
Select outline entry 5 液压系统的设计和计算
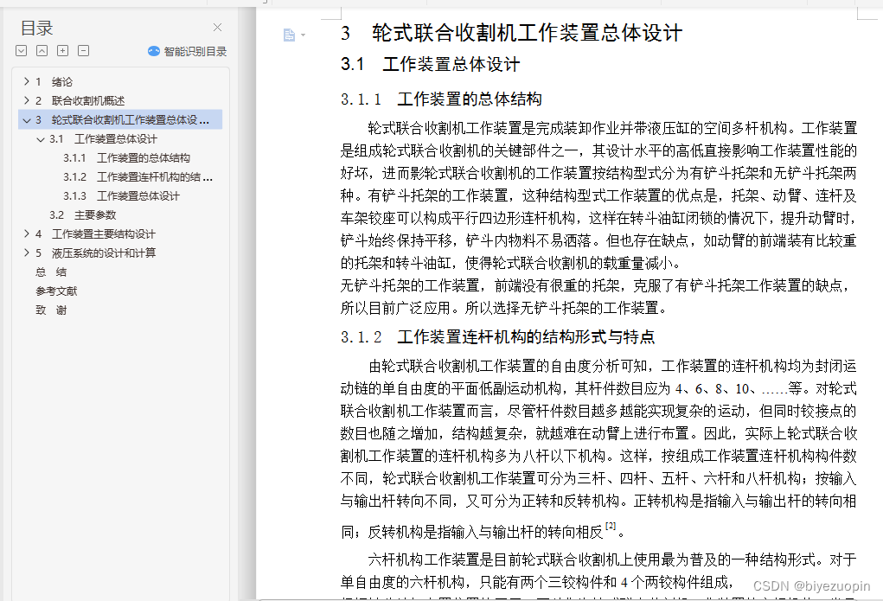pos(95,253)
